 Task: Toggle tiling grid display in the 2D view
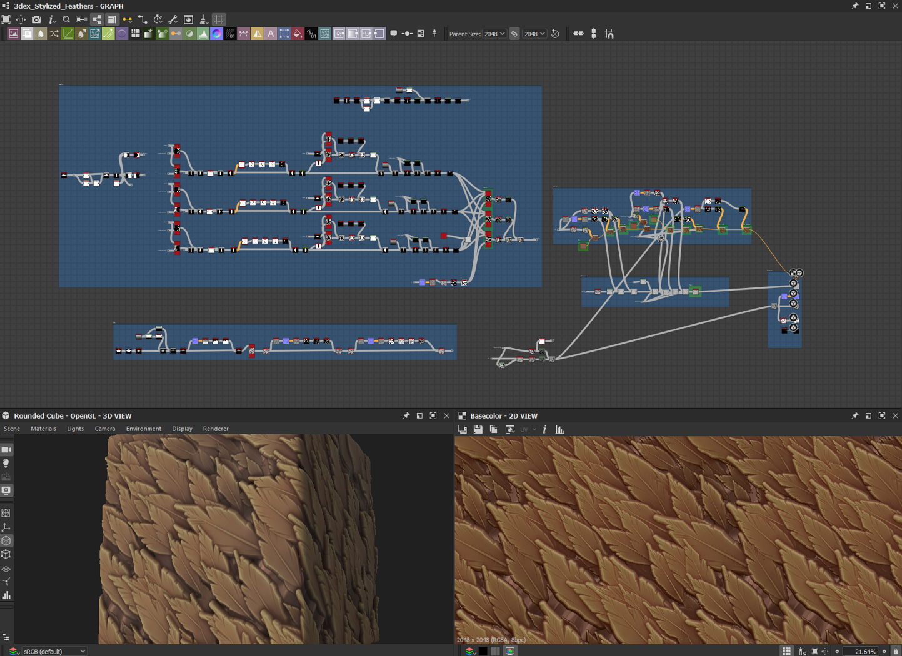(x=786, y=651)
